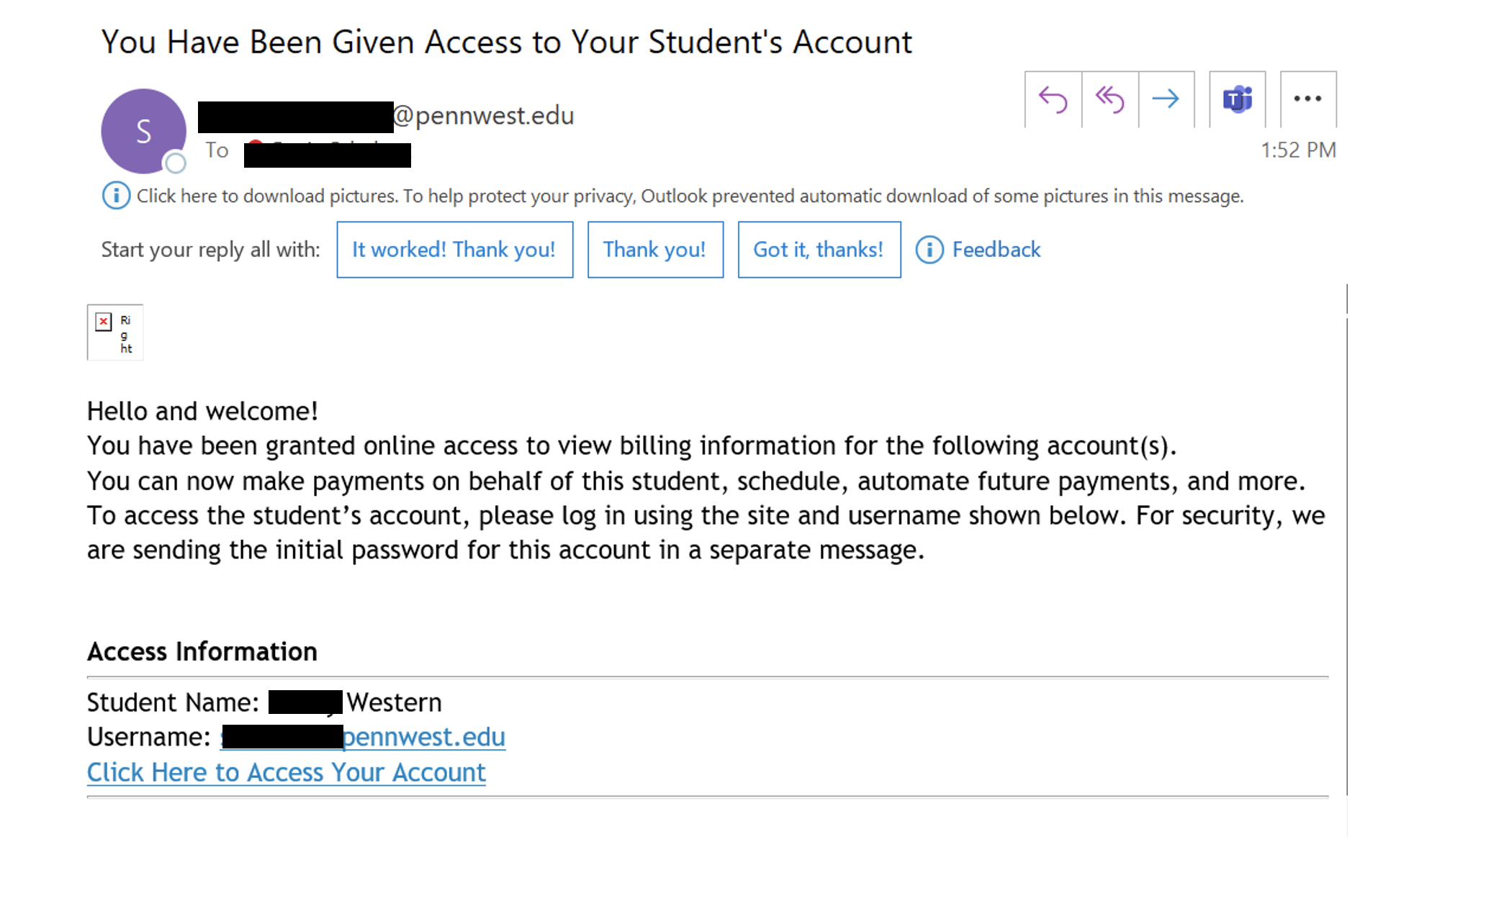Choose "It worked! Thank you!" reply suggestion
The image size is (1486, 914).
(454, 250)
